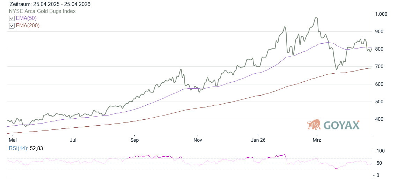Click the Jan 26 time axis label
This screenshot has height=179, width=398.
click(258, 140)
